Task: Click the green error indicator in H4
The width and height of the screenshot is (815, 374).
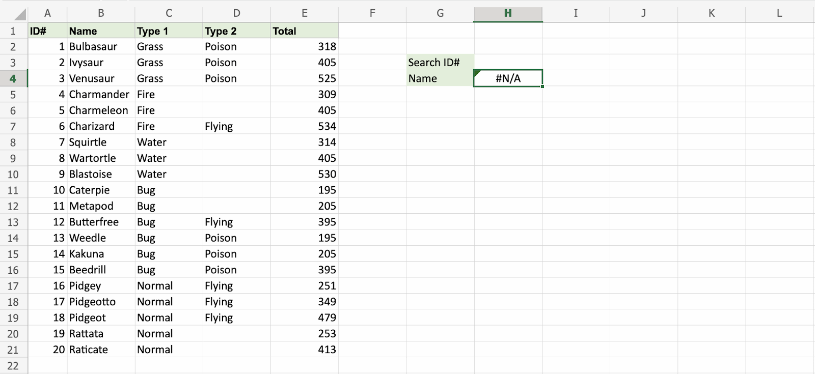Action: point(477,73)
